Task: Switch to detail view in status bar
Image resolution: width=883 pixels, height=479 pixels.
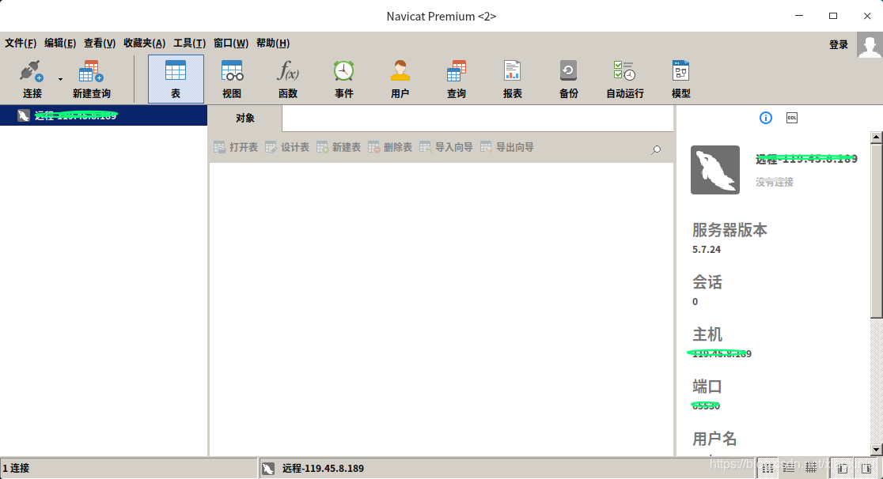Action: (789, 468)
